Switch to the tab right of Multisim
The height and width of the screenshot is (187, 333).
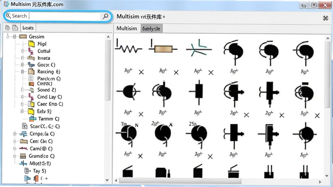(152, 29)
